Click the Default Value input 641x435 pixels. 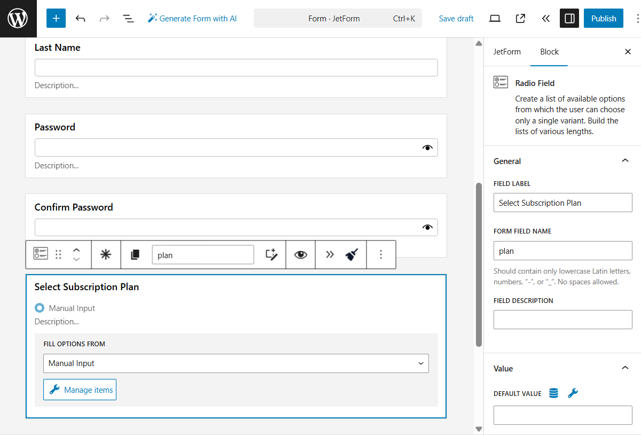[x=563, y=415]
